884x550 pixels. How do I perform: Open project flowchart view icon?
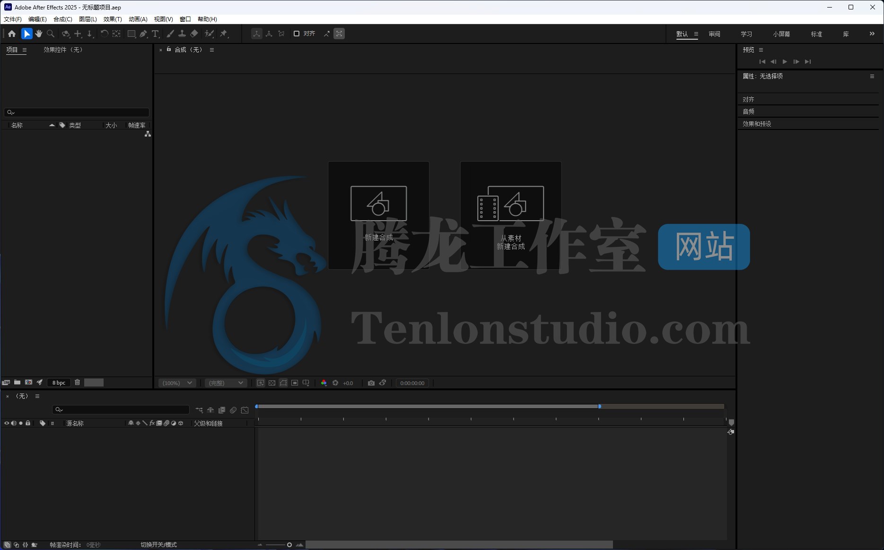pyautogui.click(x=148, y=134)
